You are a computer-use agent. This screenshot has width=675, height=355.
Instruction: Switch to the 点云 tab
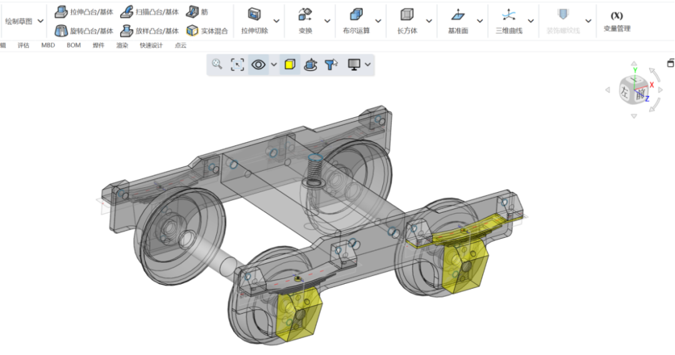[181, 45]
